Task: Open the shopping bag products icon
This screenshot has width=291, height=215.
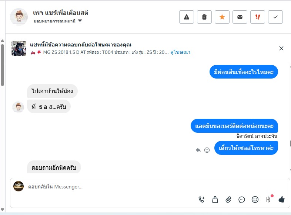Action: pyautogui.click(x=215, y=200)
